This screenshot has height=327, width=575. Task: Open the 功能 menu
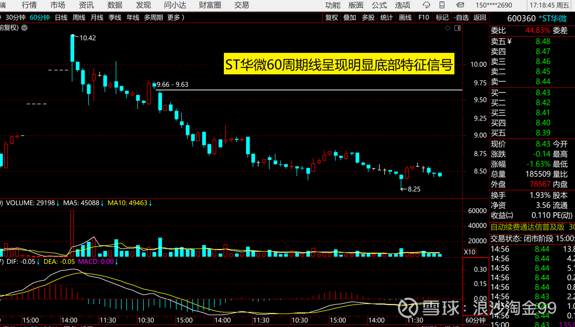coord(333,5)
